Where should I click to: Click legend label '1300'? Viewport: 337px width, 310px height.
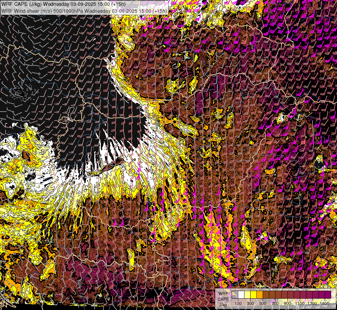click(x=312, y=303)
